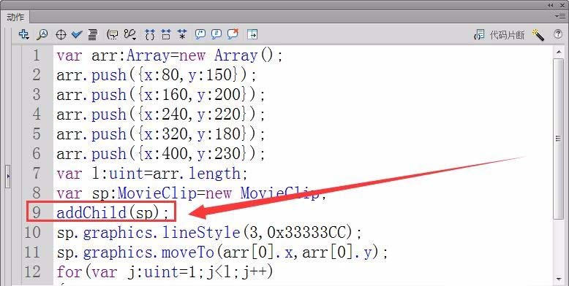Click the insert target path crosshair icon
569x286 pixels.
tap(61, 35)
